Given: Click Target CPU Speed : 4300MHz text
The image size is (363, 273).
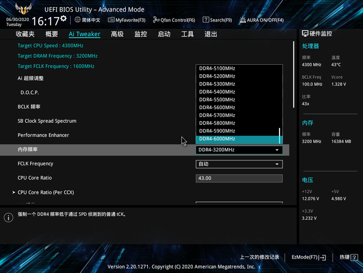Looking at the screenshot, I should (x=50, y=46).
